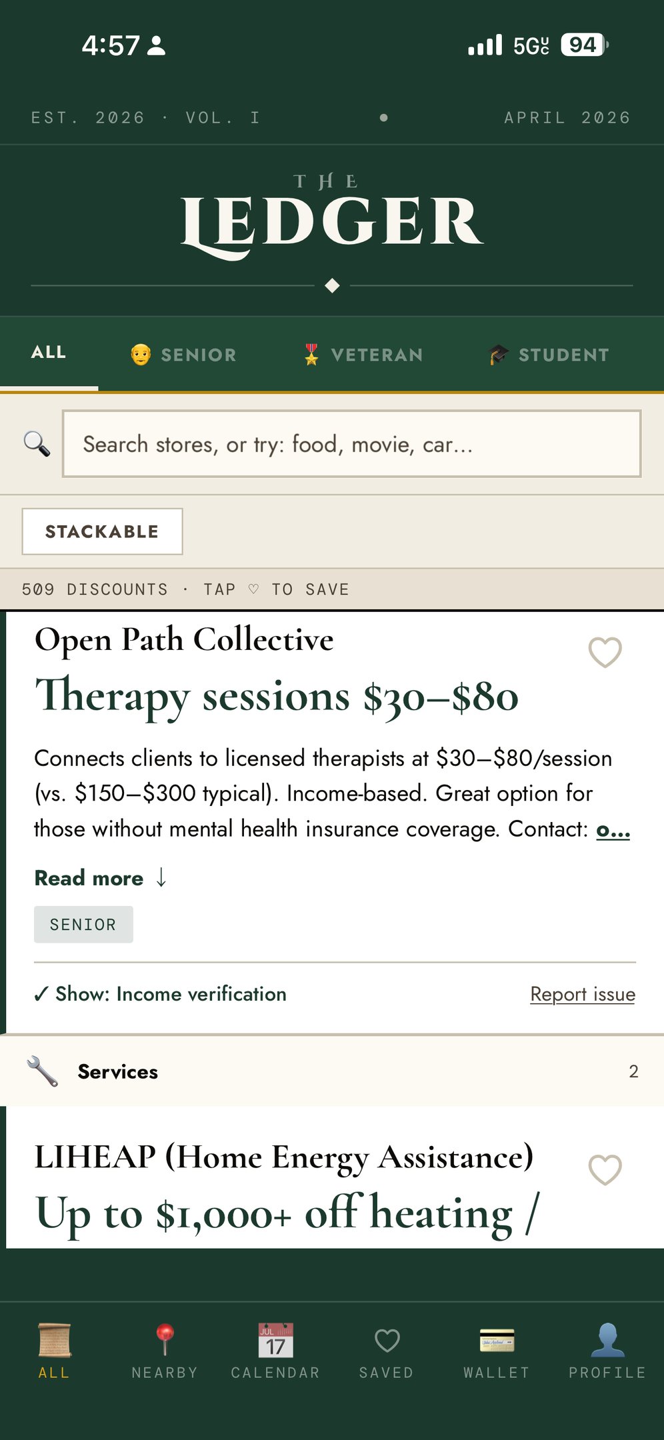Switch to the Senior tab
This screenshot has width=664, height=1440.
(x=183, y=355)
